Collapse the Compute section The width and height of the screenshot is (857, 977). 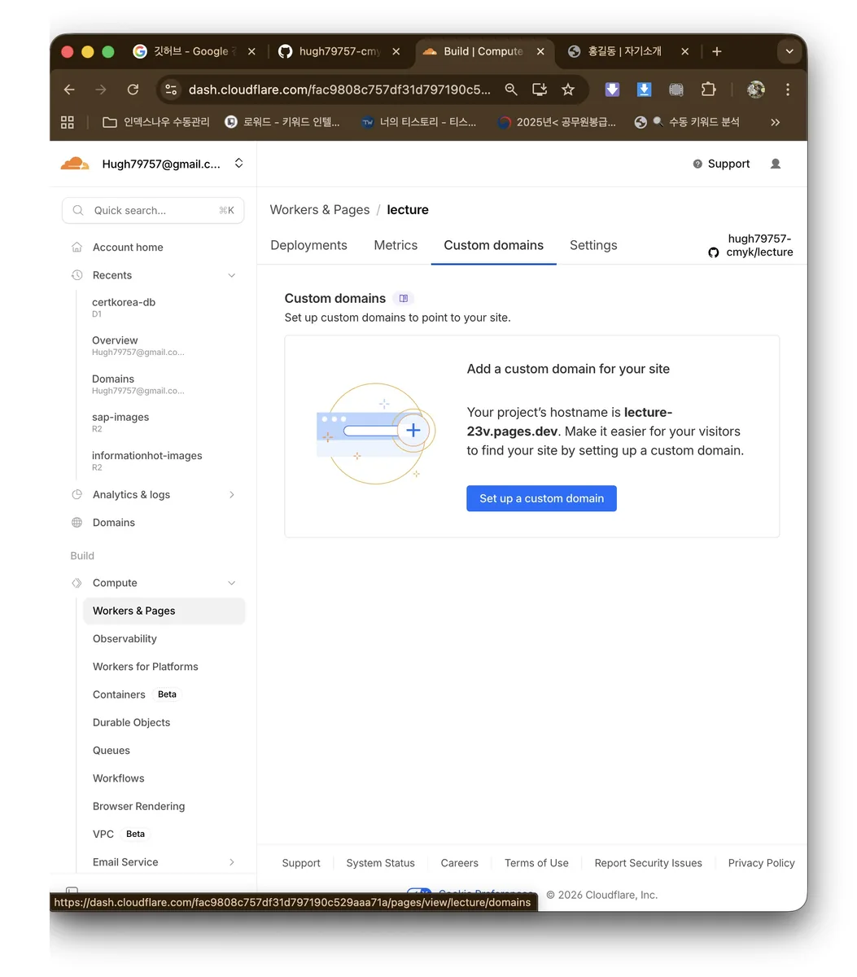point(232,583)
